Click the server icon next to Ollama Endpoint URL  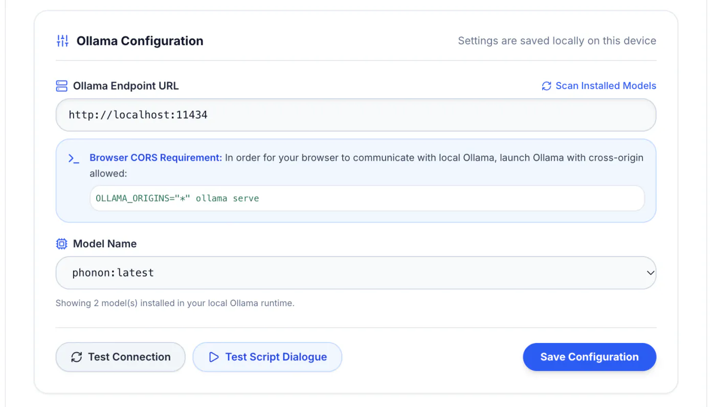[62, 86]
